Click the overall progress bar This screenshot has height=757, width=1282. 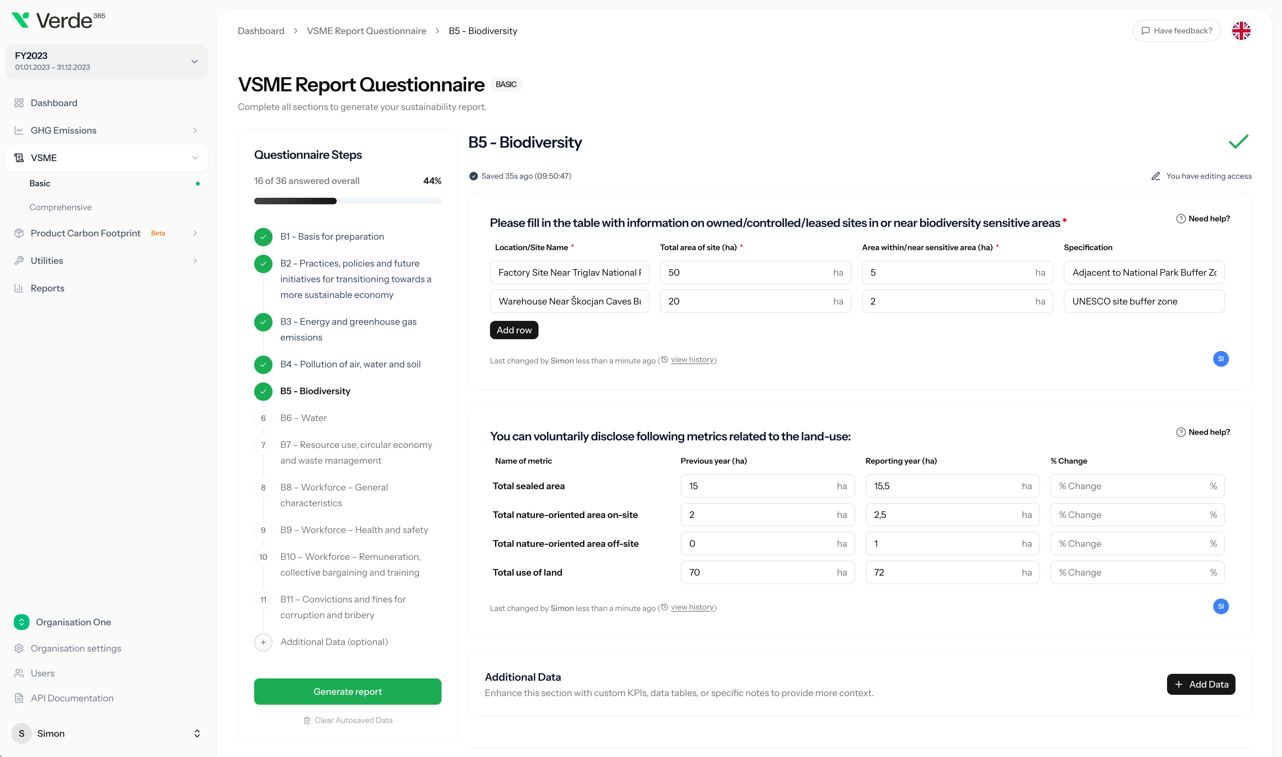(x=348, y=201)
